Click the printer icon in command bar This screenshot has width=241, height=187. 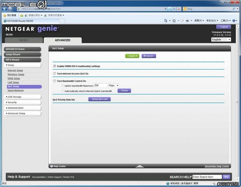[187, 20]
